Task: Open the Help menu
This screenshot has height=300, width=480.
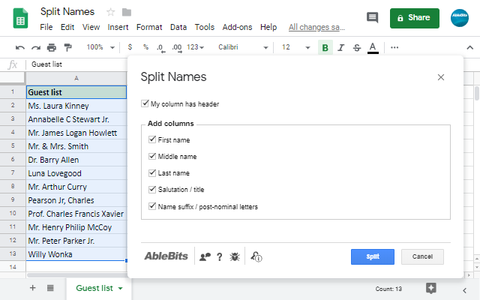Action: pyautogui.click(x=268, y=27)
